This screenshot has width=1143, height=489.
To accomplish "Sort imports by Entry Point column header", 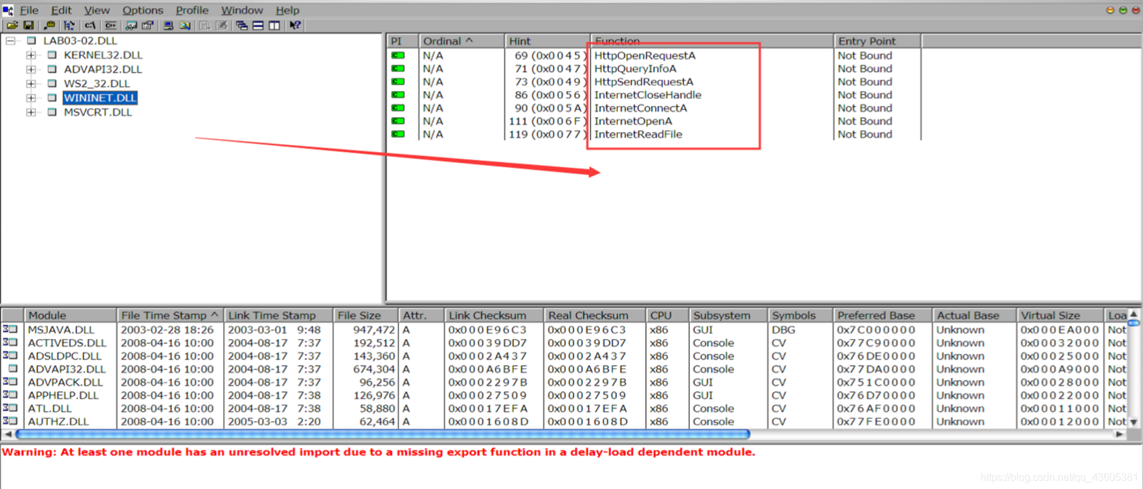I will tap(877, 41).
